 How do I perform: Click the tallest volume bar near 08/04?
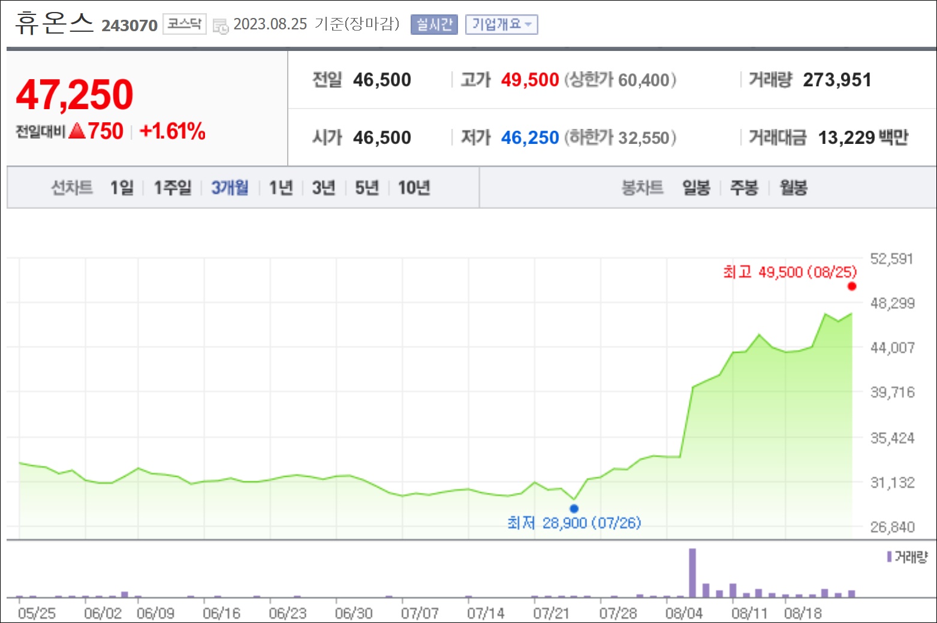(x=692, y=573)
